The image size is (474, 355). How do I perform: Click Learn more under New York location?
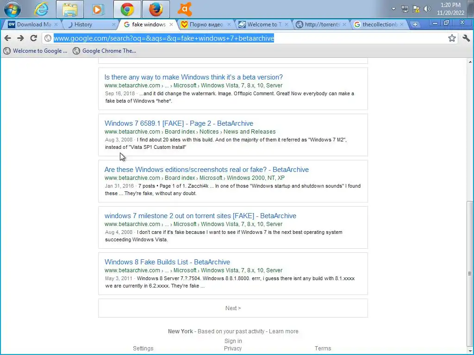point(283,331)
